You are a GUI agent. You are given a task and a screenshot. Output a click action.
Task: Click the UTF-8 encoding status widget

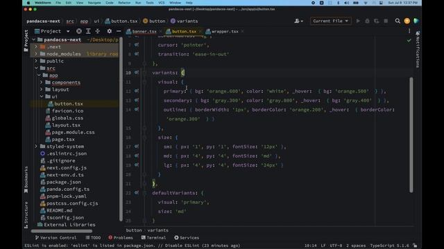click(x=336, y=246)
